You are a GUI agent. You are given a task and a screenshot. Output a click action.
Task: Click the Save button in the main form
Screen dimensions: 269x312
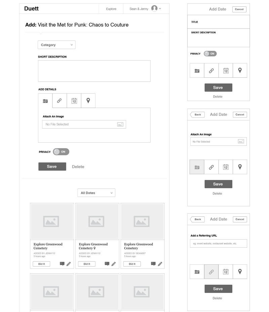tap(52, 167)
